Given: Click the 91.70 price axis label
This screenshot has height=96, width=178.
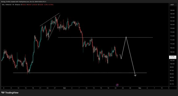Looking at the screenshot, I should [x=172, y=84].
